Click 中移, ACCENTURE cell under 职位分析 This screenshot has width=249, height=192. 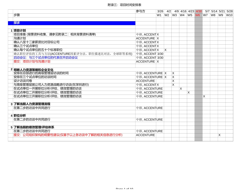[x=149, y=120]
